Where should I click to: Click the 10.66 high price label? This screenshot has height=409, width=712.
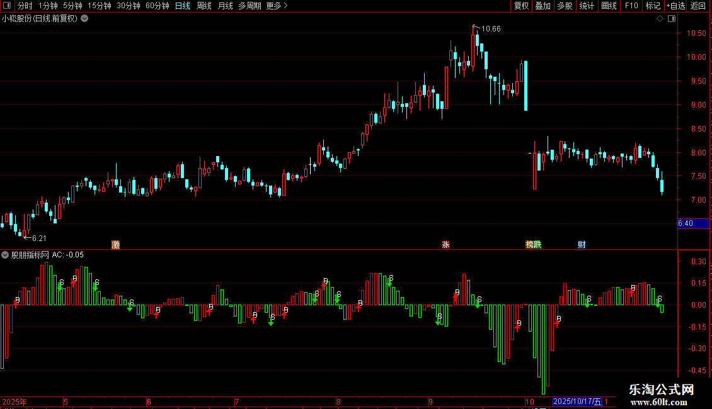(491, 29)
